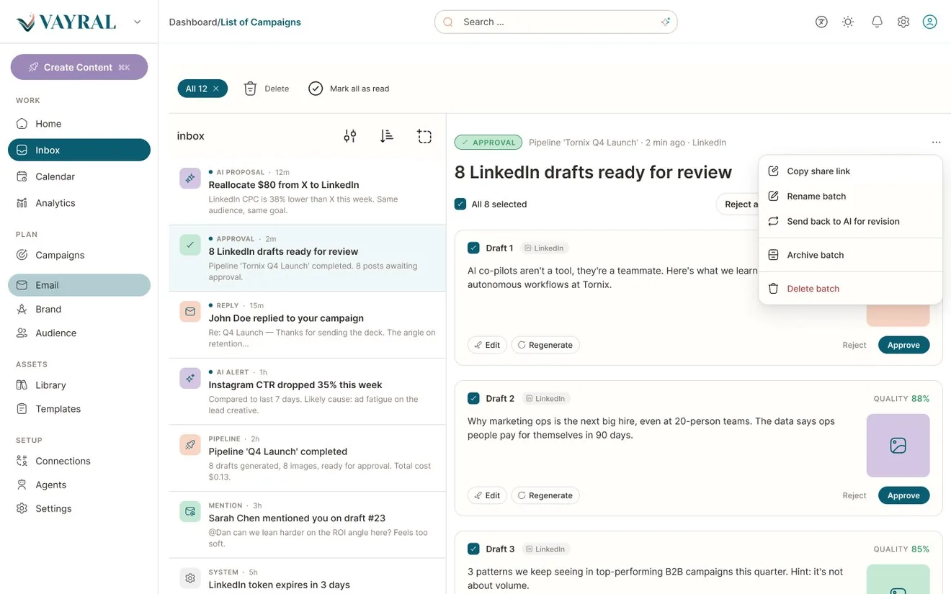The width and height of the screenshot is (951, 594).
Task: Focus the Search input field
Action: [555, 22]
